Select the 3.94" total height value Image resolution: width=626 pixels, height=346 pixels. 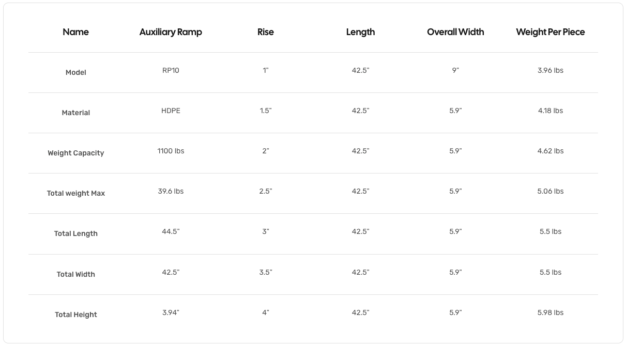pos(171,312)
